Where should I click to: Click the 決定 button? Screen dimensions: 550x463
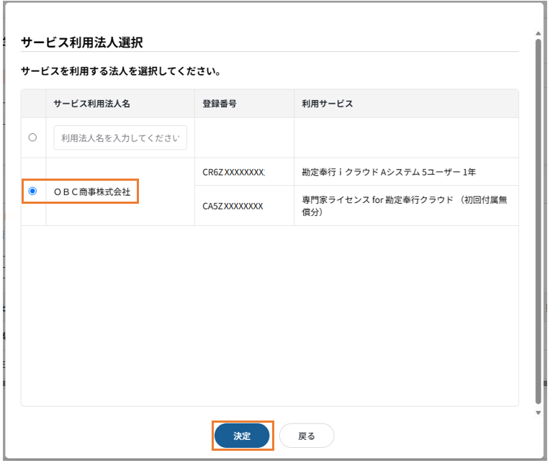click(x=242, y=436)
